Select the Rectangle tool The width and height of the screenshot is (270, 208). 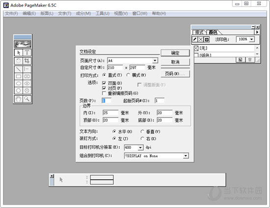(19, 76)
